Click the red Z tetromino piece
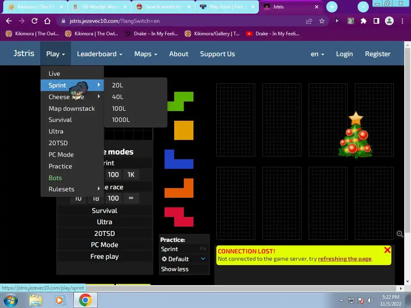The width and height of the screenshot is (411, 308). click(x=179, y=217)
